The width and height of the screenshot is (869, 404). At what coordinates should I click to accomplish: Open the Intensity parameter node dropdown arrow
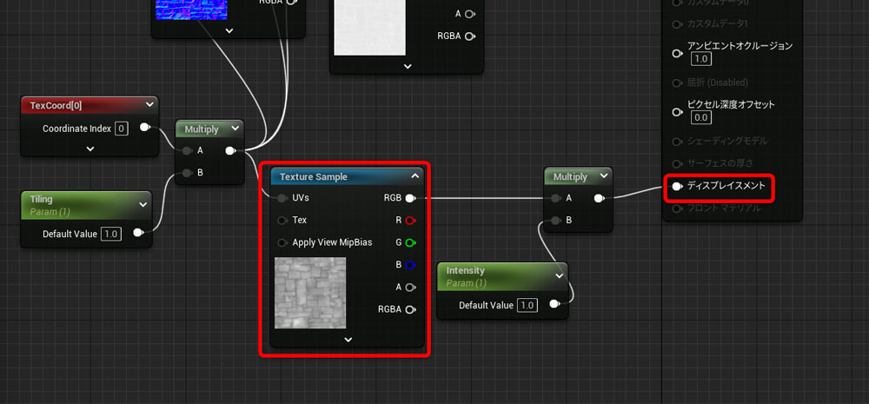pyautogui.click(x=559, y=275)
